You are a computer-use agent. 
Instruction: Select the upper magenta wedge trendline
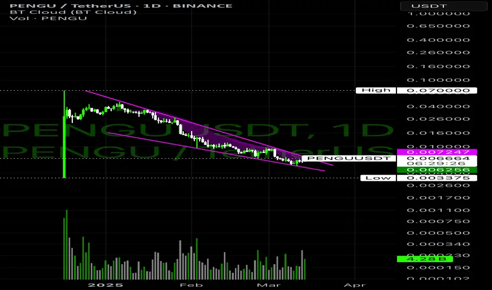pyautogui.click(x=209, y=128)
